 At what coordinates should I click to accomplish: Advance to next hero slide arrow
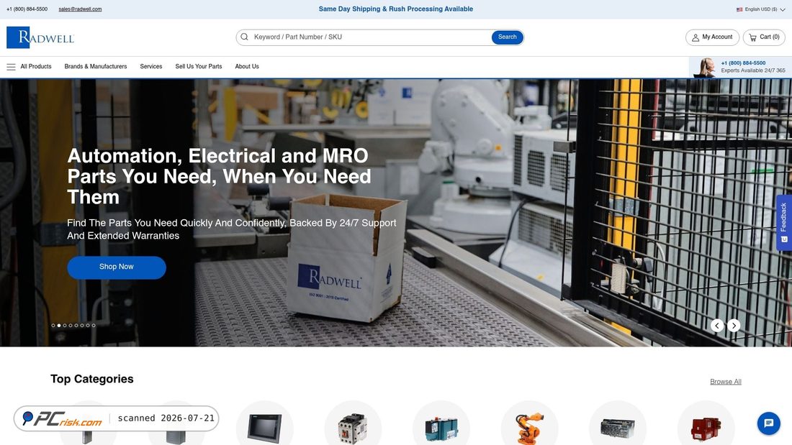734,326
